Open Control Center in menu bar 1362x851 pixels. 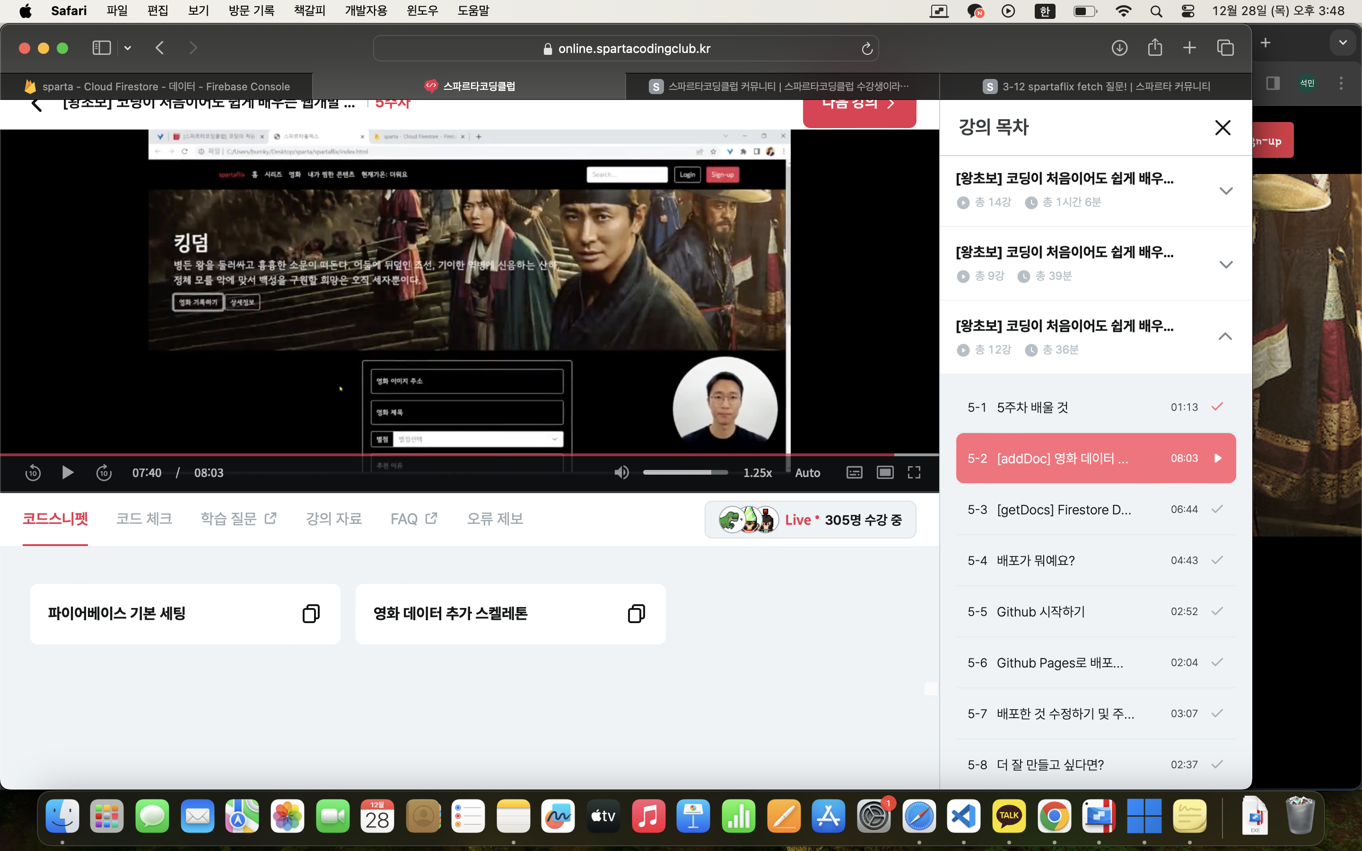tap(1187, 11)
